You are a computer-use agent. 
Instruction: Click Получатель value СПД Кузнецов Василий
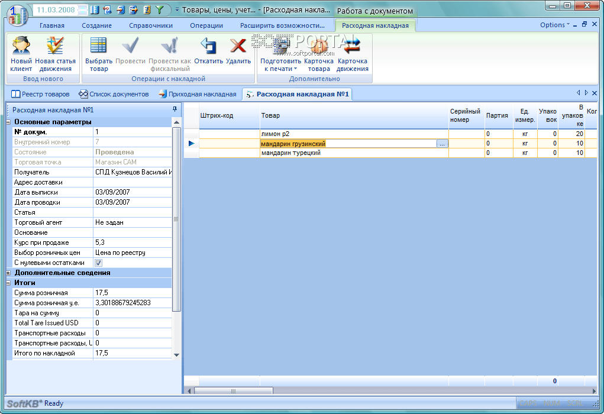pyautogui.click(x=133, y=172)
